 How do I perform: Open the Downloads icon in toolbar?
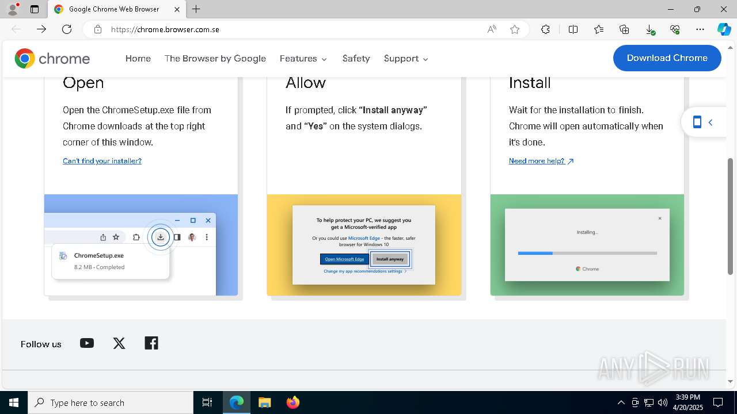(649, 29)
